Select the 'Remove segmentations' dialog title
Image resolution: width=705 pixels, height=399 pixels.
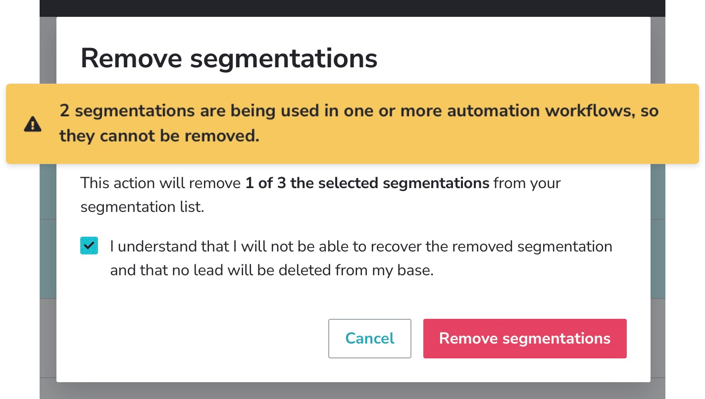coord(229,58)
